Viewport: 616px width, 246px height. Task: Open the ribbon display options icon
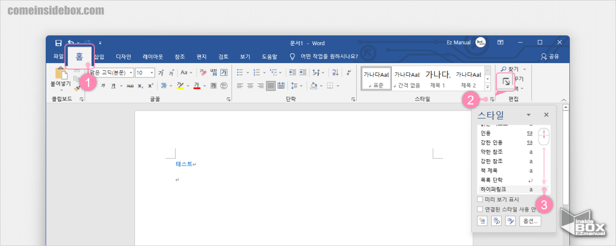pyautogui.click(x=500, y=43)
